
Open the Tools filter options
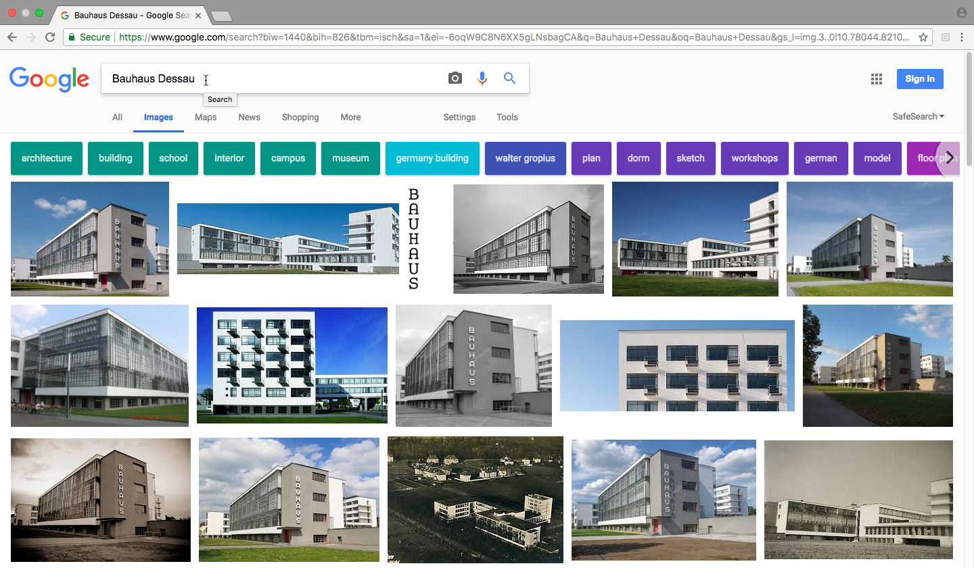coord(507,117)
